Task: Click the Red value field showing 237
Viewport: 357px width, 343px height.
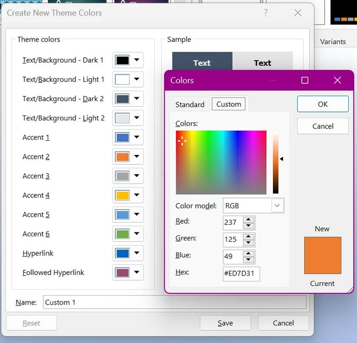Action: point(233,223)
